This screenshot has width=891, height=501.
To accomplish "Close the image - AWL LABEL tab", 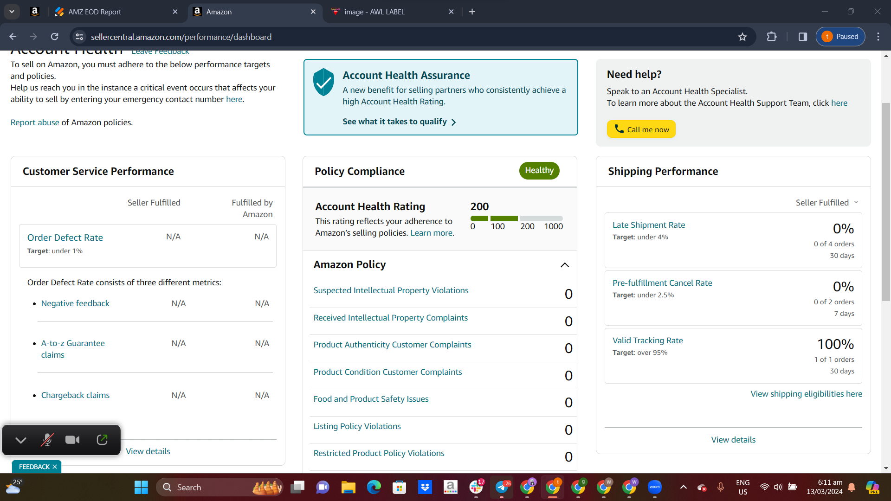I will point(451,12).
